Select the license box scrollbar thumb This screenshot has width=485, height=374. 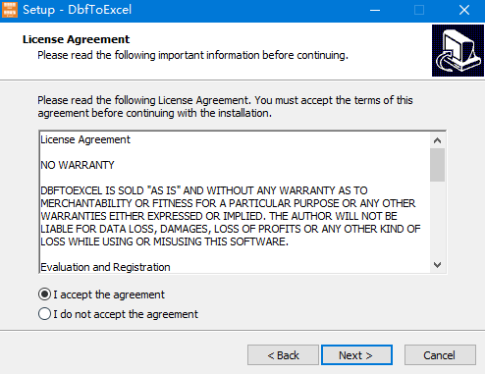point(437,165)
